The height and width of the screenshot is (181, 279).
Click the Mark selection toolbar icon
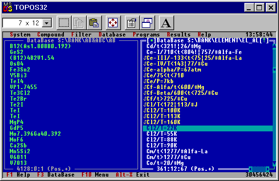coord(64,23)
